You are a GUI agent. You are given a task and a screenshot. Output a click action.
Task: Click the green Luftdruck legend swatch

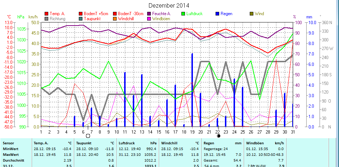pyautogui.click(x=183, y=14)
